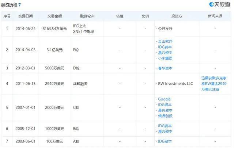Select the date cell 2007-01-01
Image resolution: width=234 pixels, height=148 pixels.
click(x=26, y=107)
